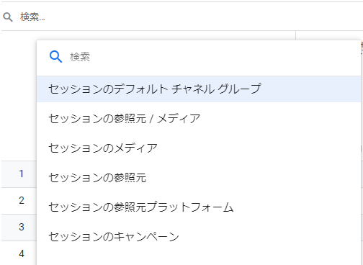Click row number 4 in the table

coord(22,253)
